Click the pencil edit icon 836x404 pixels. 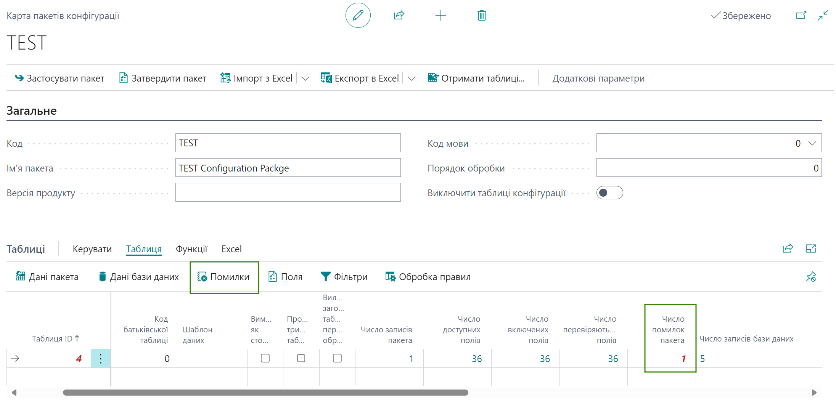coord(358,15)
